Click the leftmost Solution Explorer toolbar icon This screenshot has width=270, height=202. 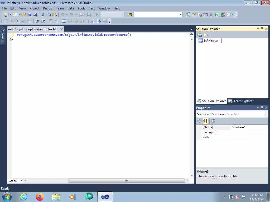tap(200, 35)
